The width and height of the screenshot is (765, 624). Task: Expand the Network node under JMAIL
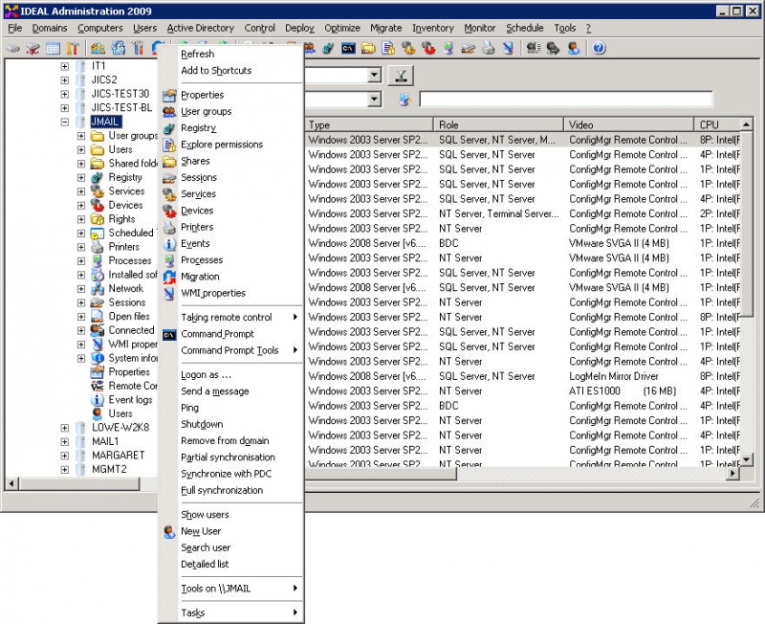click(x=82, y=288)
